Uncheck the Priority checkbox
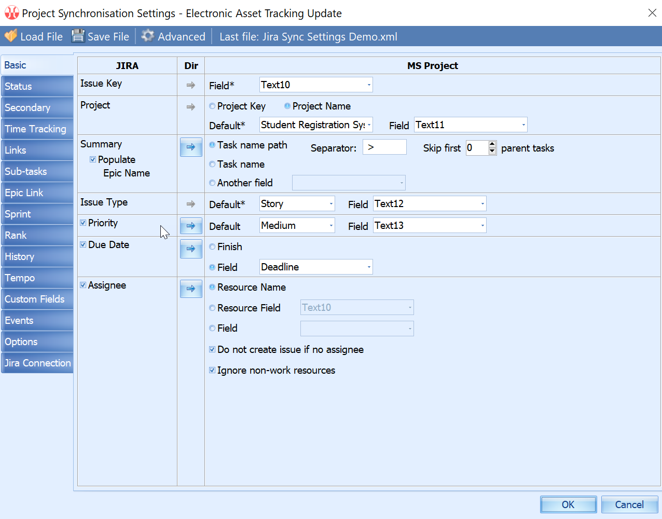This screenshot has width=662, height=519. (83, 223)
